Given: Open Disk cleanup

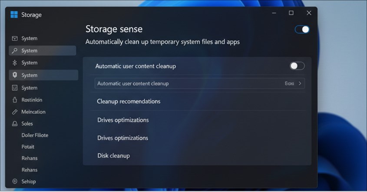Looking at the screenshot, I should coord(113,156).
